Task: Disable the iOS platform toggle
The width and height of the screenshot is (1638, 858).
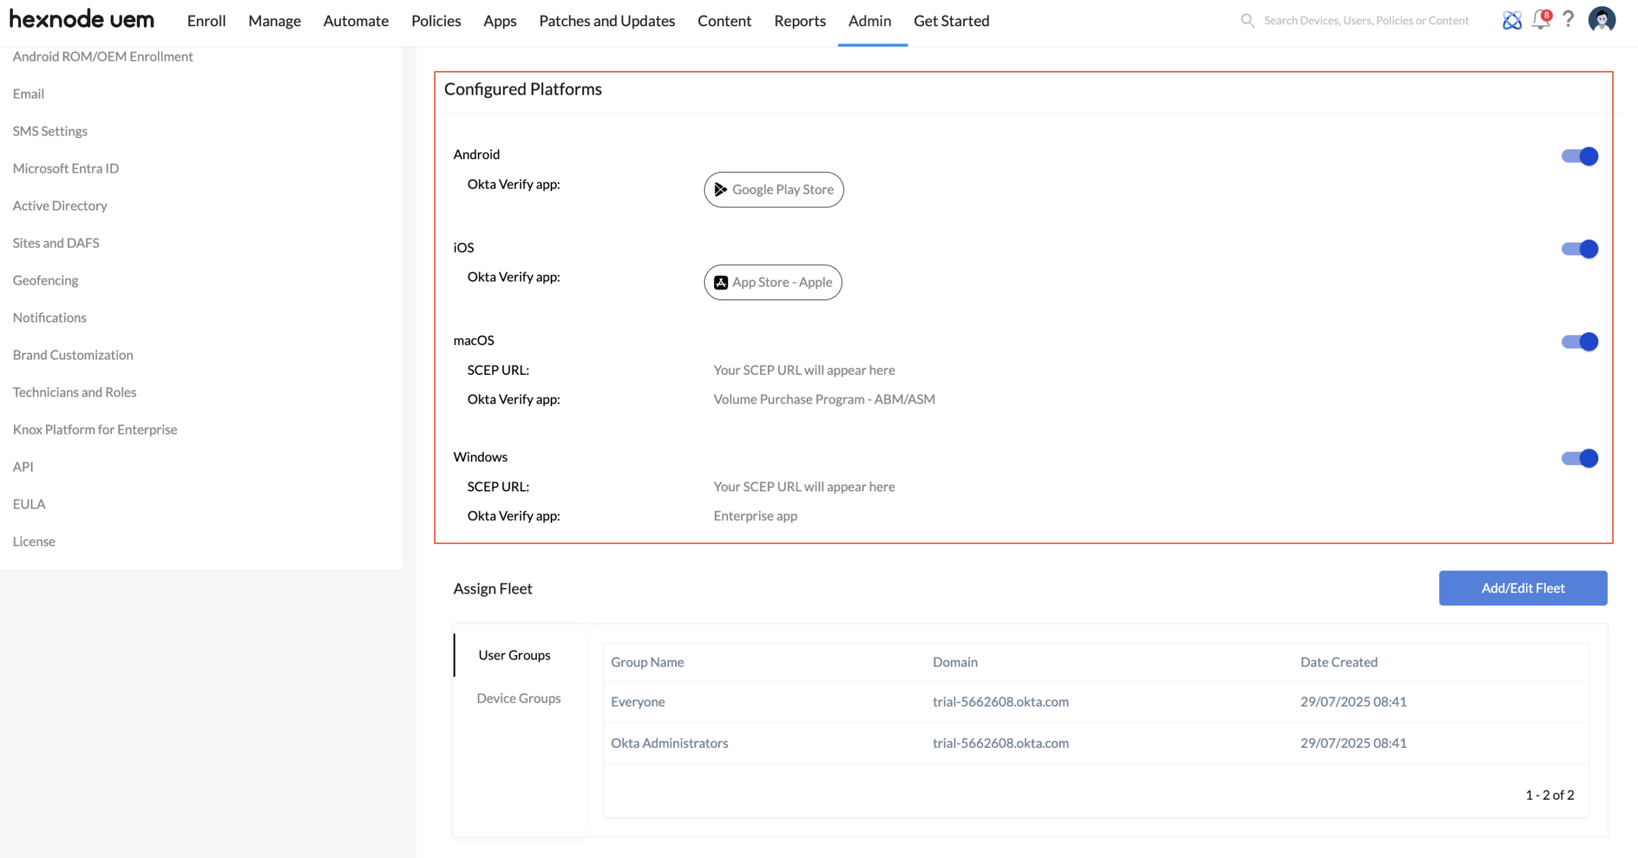Action: (x=1579, y=249)
